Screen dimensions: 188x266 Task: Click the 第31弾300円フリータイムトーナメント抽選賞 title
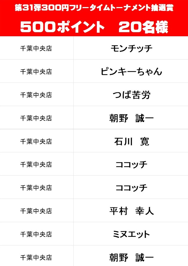(x=94, y=8)
